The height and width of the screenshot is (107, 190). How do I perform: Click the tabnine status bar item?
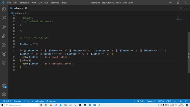51,101
